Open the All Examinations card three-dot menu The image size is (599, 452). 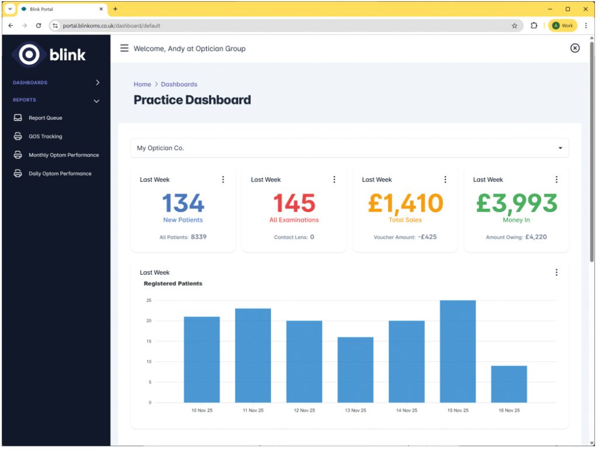pos(334,180)
